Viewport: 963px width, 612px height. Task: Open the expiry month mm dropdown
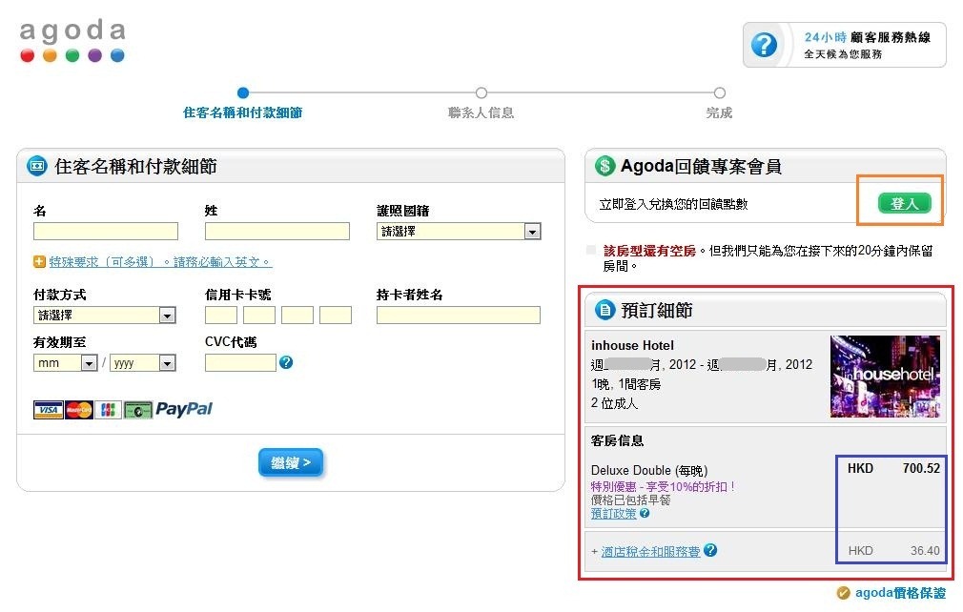(x=65, y=363)
